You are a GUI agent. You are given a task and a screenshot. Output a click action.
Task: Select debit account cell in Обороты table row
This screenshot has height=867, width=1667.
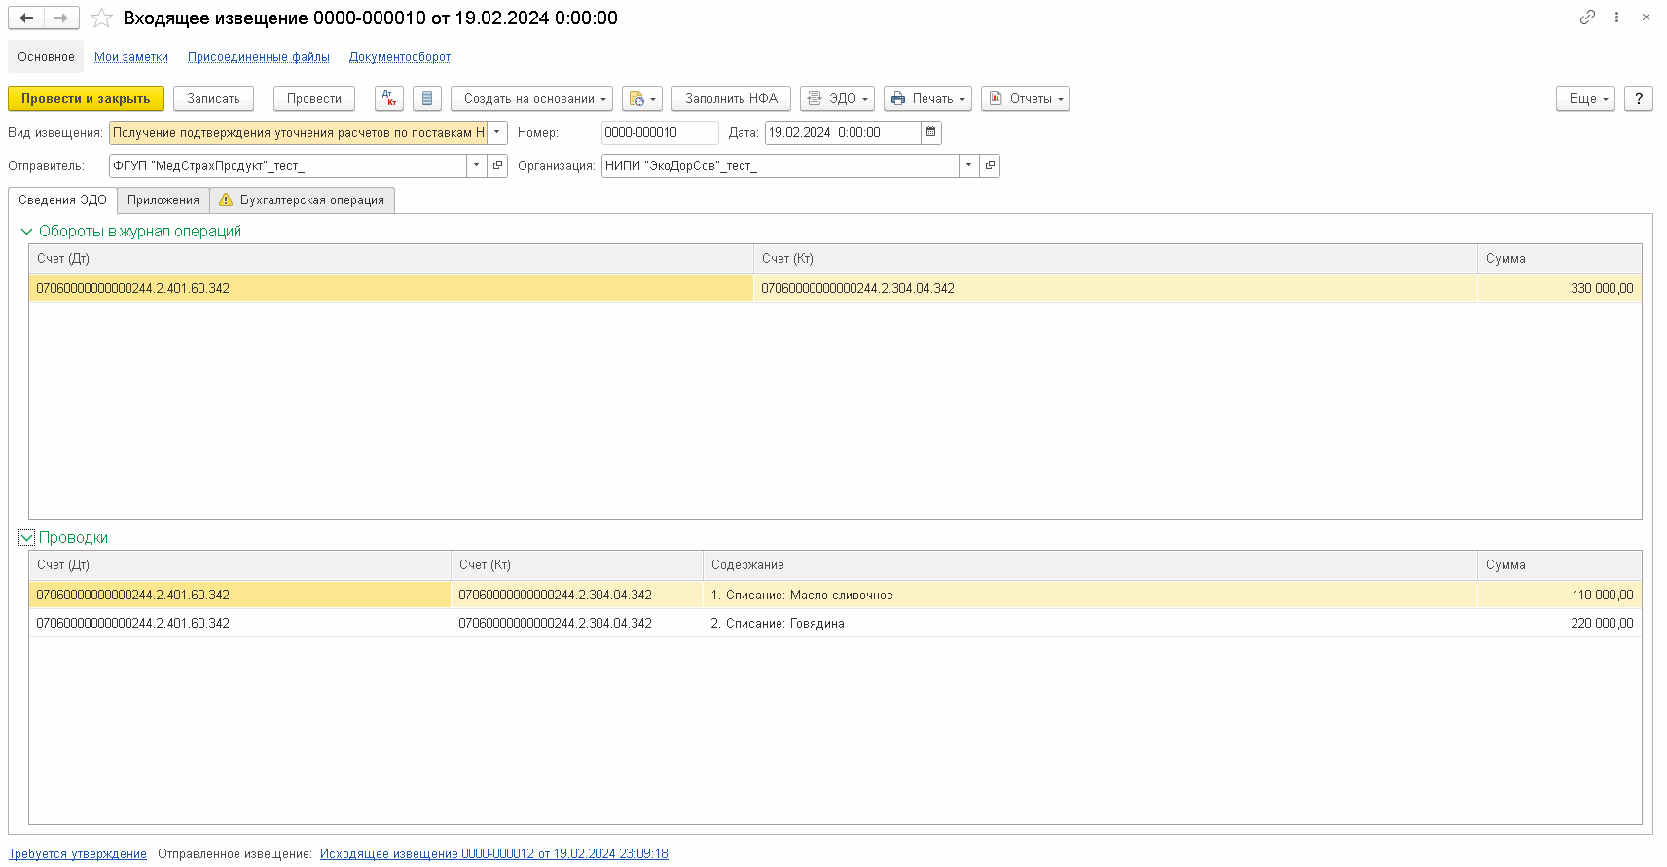click(x=391, y=288)
